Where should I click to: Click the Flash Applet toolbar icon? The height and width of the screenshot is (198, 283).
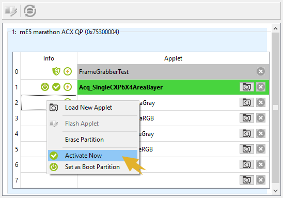11,11
